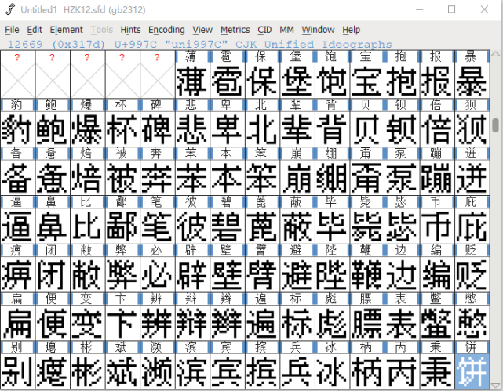Open the Window menu
Screen dimensions: 503x391
(318, 30)
